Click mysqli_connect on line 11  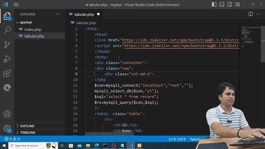point(122,85)
